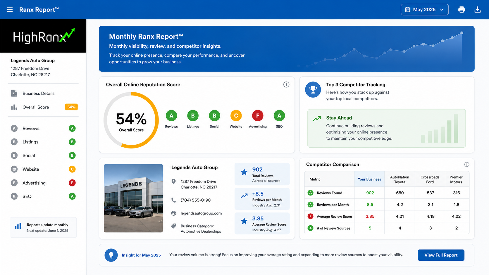Click the 680 reviews value for AutoNation Toyota
The image size is (489, 275).
pyautogui.click(x=400, y=193)
